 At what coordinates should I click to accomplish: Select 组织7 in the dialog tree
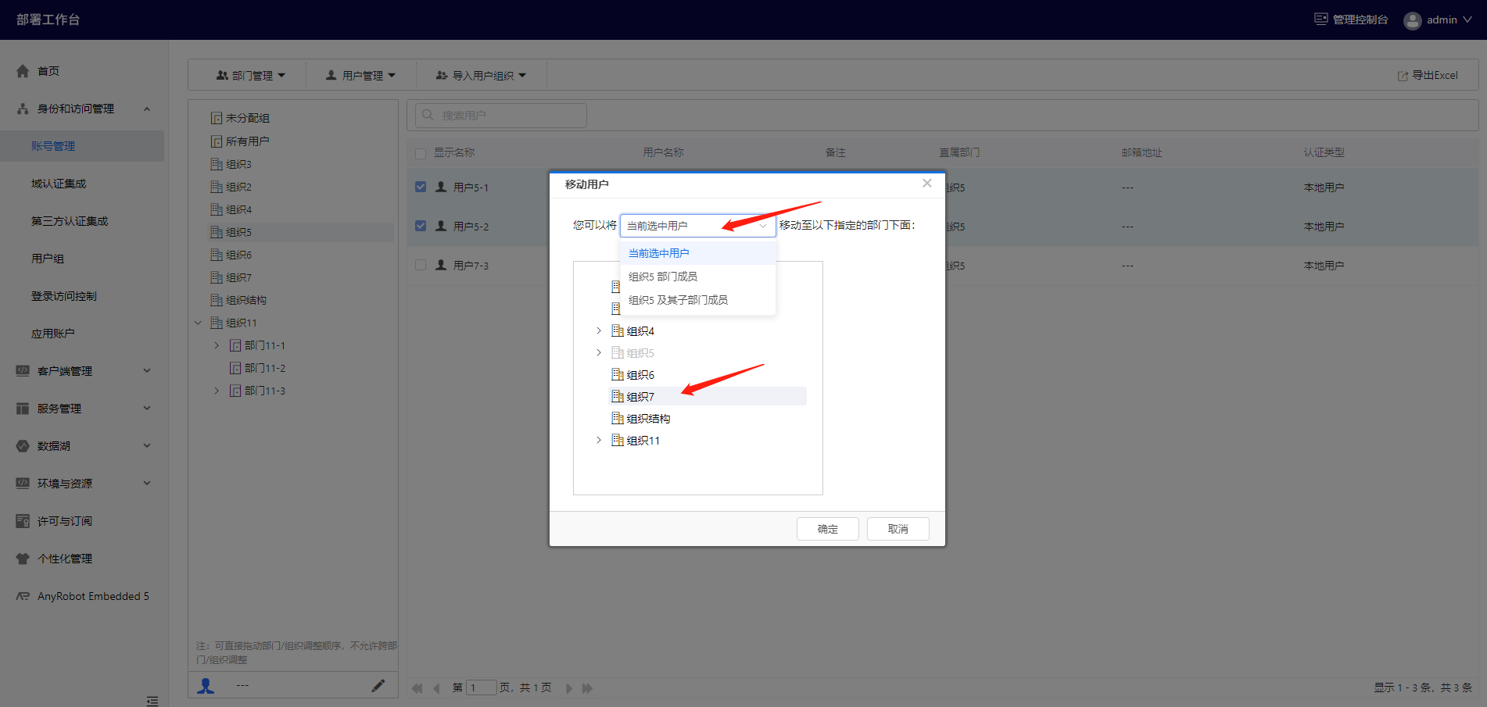[707, 396]
